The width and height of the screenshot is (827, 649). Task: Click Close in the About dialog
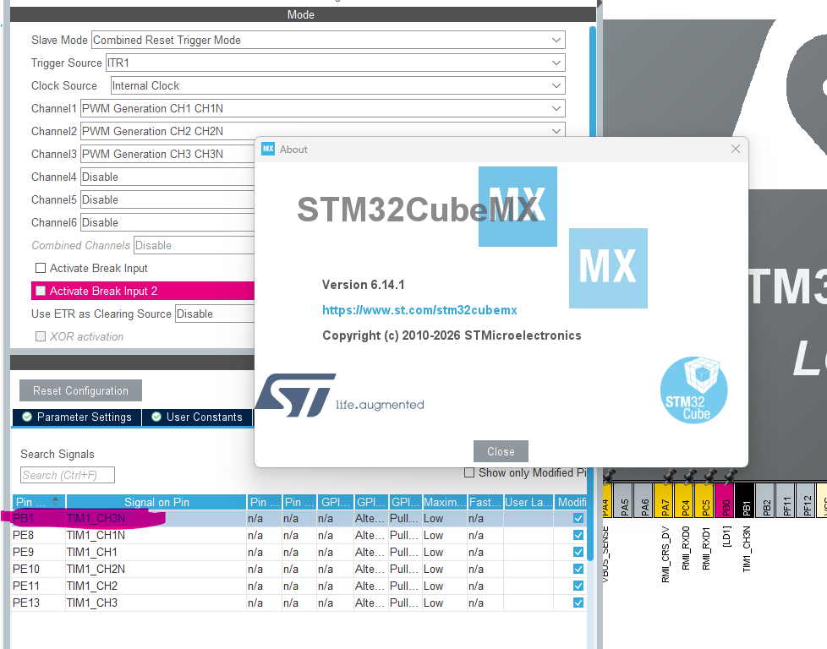pyautogui.click(x=501, y=451)
